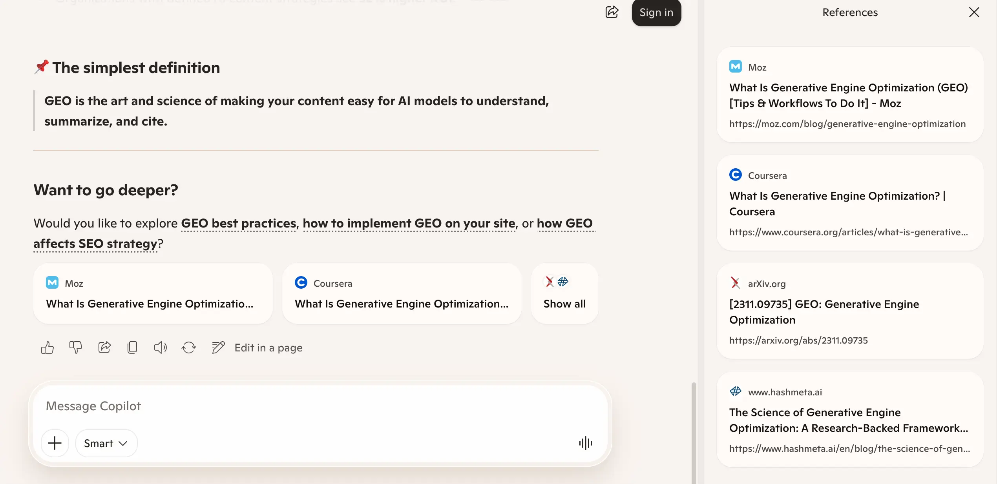
Task: Open the Coursera source card below the answer
Action: coord(402,293)
